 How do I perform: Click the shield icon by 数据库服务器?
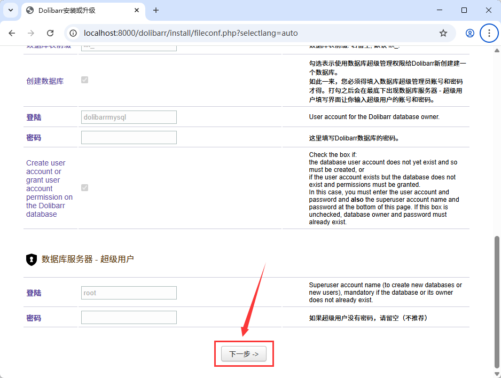(x=32, y=259)
